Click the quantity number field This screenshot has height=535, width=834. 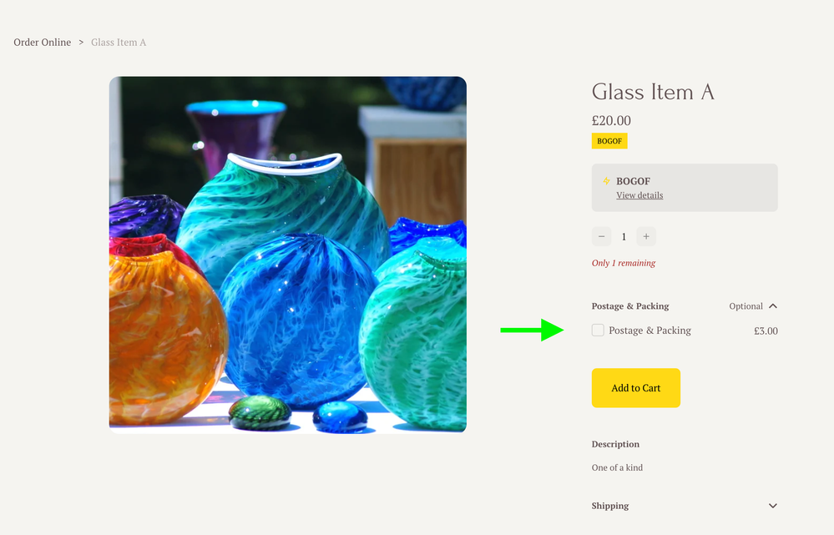tap(624, 237)
